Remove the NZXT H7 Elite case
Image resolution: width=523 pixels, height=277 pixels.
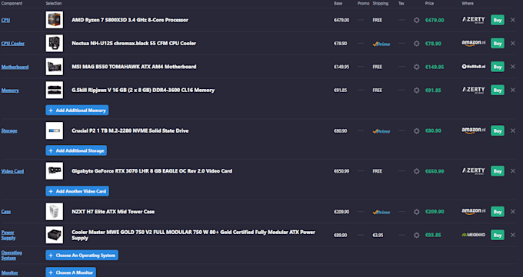pyautogui.click(x=513, y=212)
